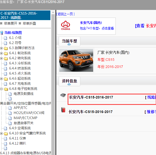Click the label 6.4.7 充电系统
This screenshot has width=156, height=155.
(x=20, y=83)
